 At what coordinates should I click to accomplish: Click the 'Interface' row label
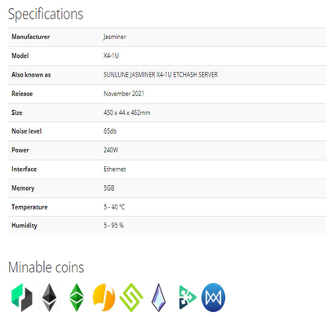pos(24,170)
